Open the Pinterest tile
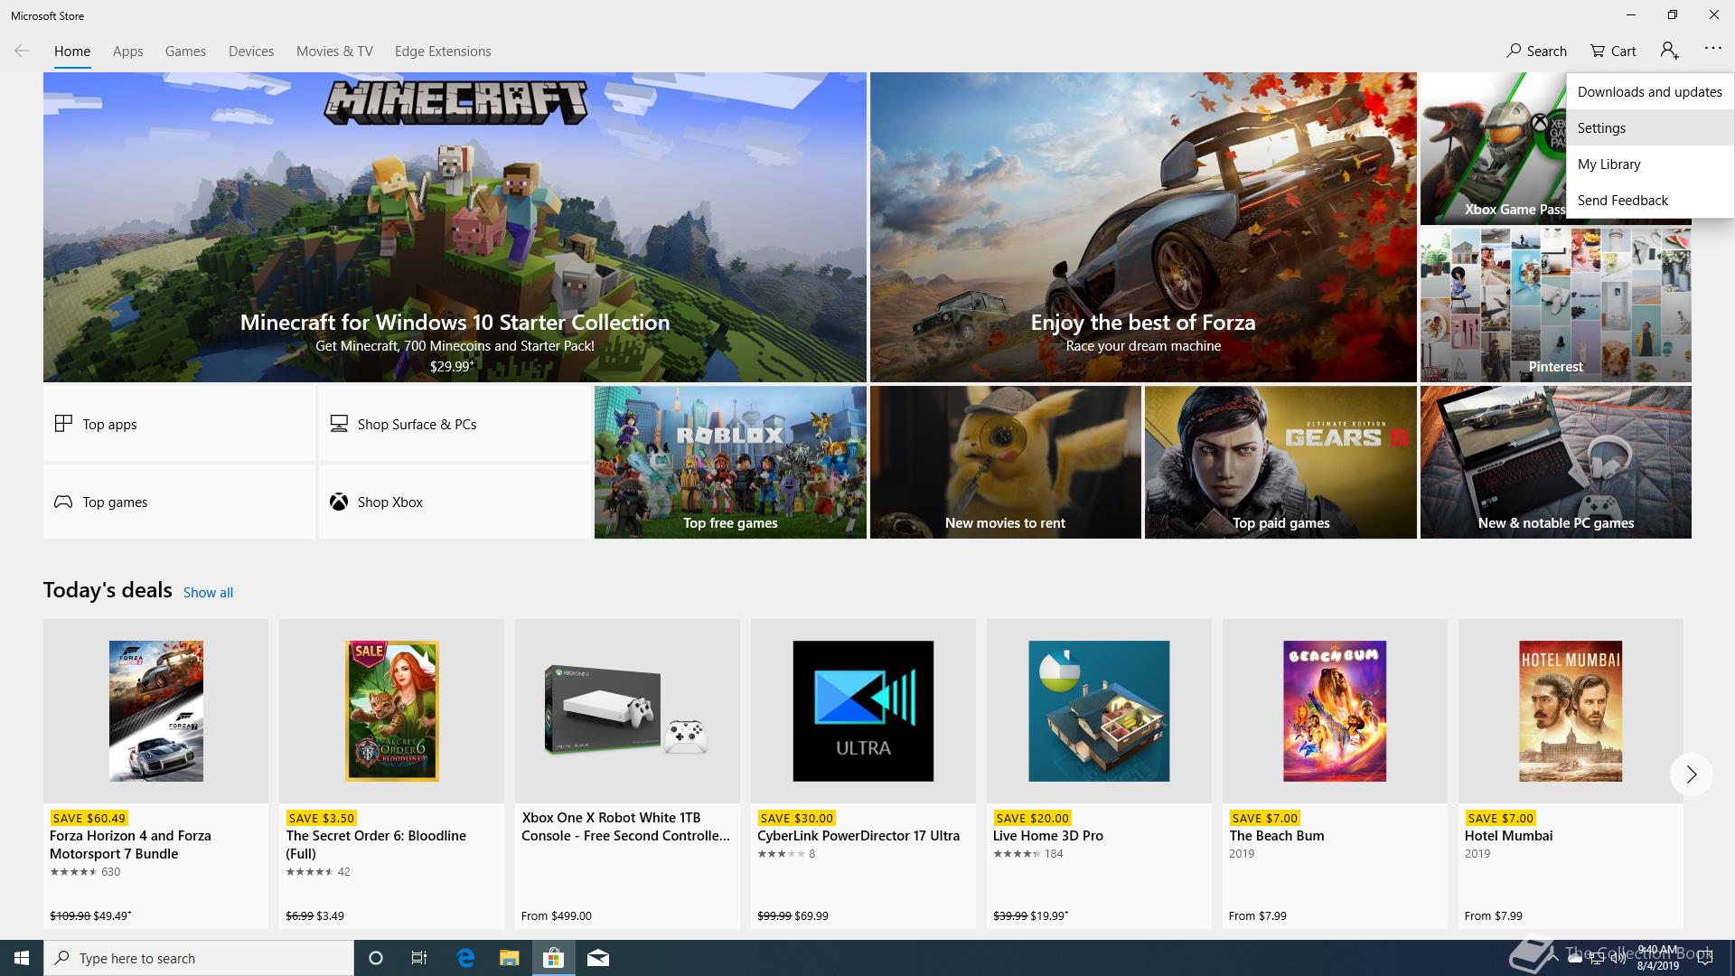Screen dimensions: 1735x976 pyautogui.click(x=1555, y=305)
